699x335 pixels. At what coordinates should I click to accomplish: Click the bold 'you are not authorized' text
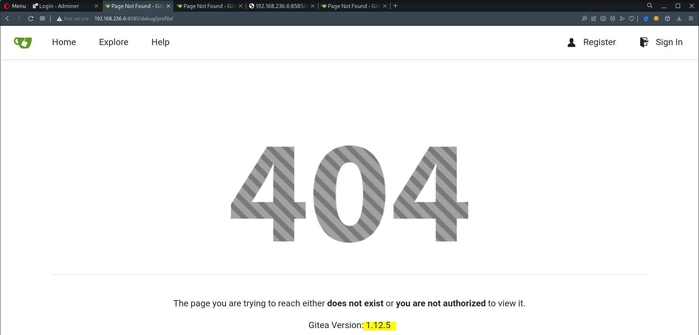[x=441, y=303]
